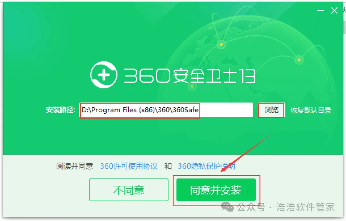Open the 360隐私保护说明 link

tap(207, 166)
